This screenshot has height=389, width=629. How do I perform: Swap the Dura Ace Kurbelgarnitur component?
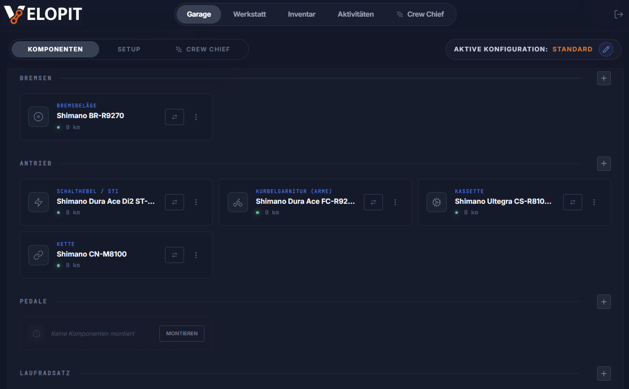(373, 202)
